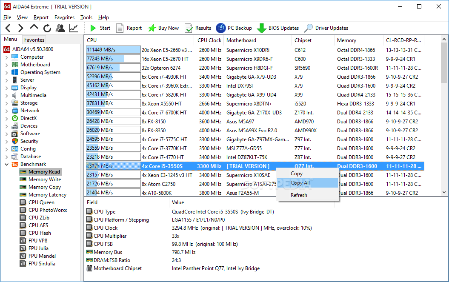
Task: Click the 111449 MB/s result bar
Action: (x=113, y=50)
